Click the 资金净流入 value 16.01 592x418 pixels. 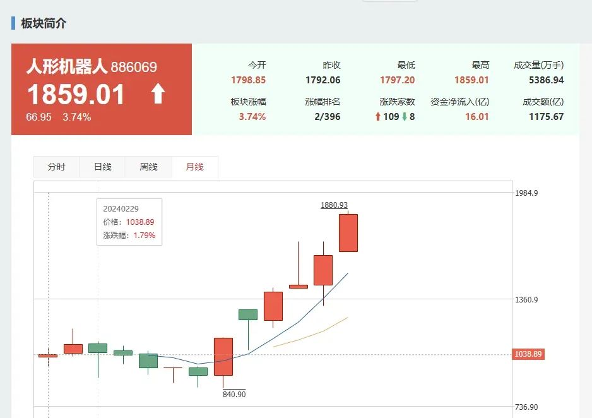pos(477,117)
